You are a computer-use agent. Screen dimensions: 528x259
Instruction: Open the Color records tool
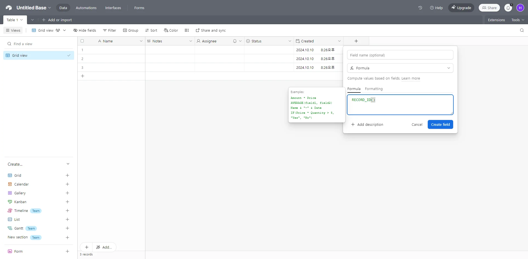click(171, 30)
